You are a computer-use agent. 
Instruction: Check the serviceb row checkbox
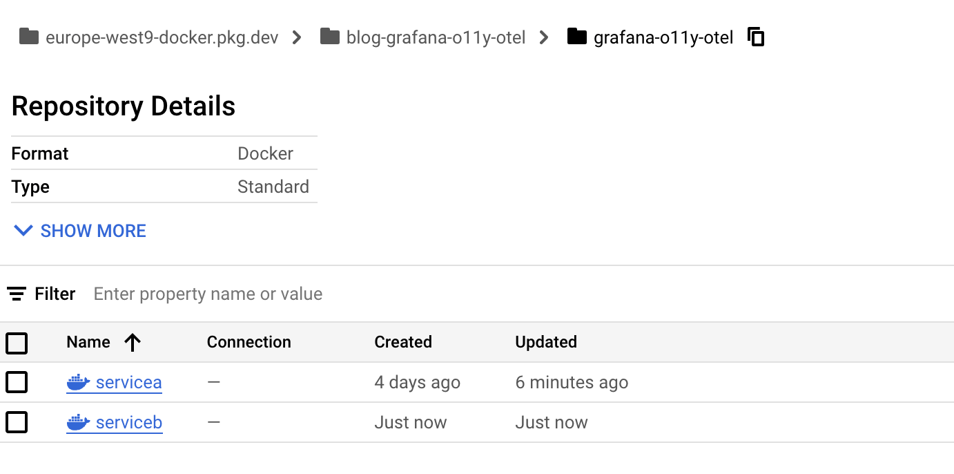(17, 422)
